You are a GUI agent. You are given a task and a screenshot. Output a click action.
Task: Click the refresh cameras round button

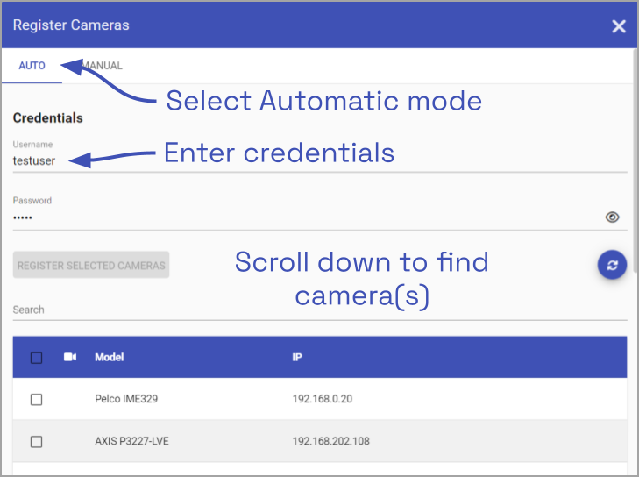tap(612, 265)
